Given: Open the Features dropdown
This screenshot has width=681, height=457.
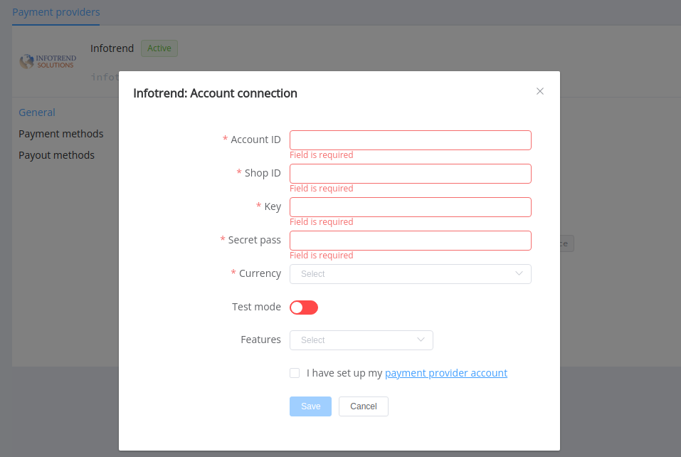Looking at the screenshot, I should 361,340.
